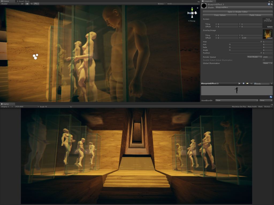
Task: Change preview shape with sphere icon
Action: click(243, 84)
